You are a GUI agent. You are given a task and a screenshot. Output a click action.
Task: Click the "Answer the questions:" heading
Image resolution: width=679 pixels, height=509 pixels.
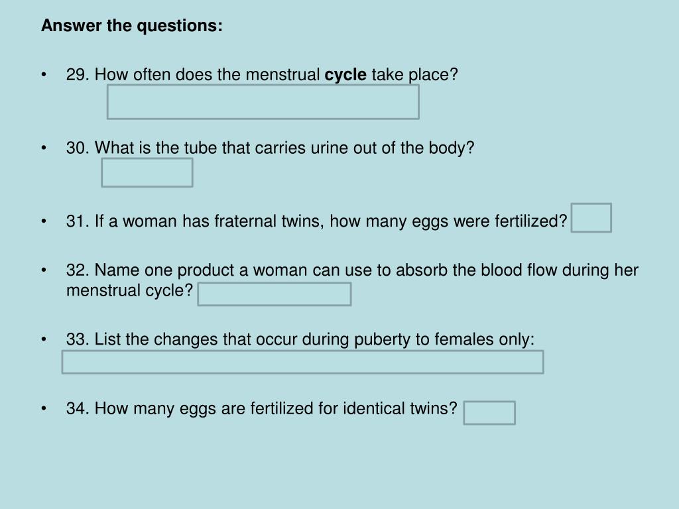(x=132, y=26)
